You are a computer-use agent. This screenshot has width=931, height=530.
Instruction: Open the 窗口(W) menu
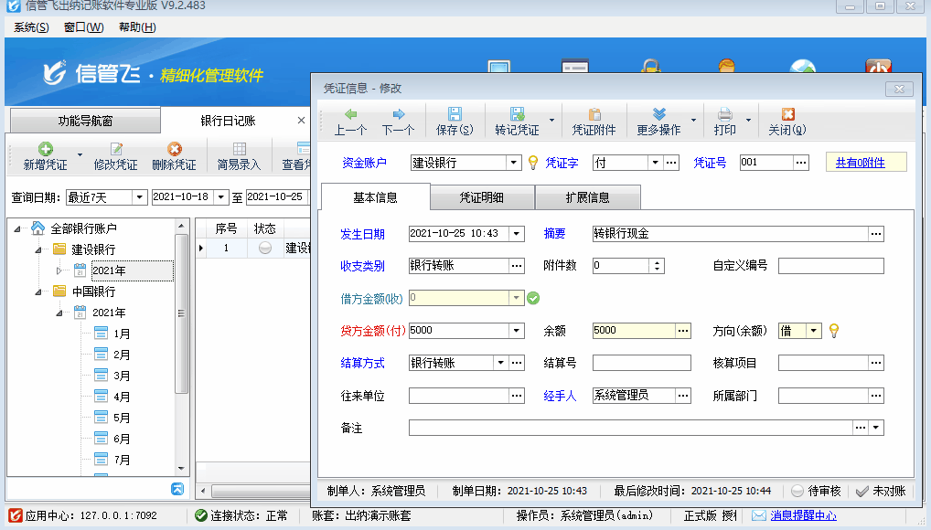coord(83,27)
